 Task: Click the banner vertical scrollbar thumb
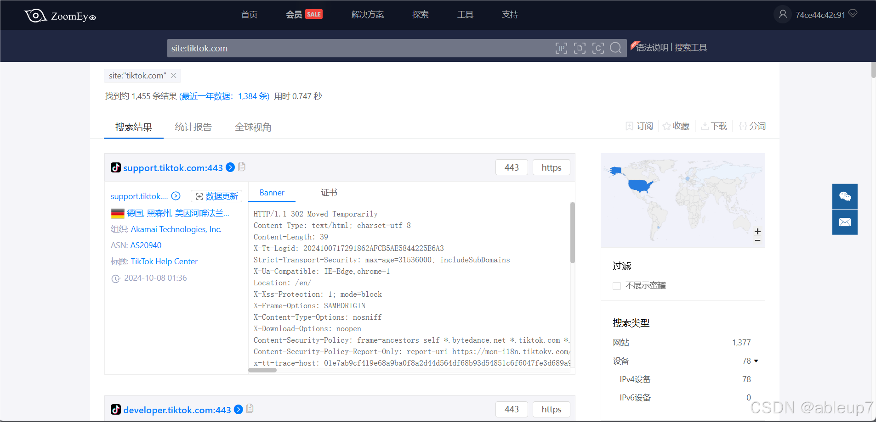[x=573, y=233]
